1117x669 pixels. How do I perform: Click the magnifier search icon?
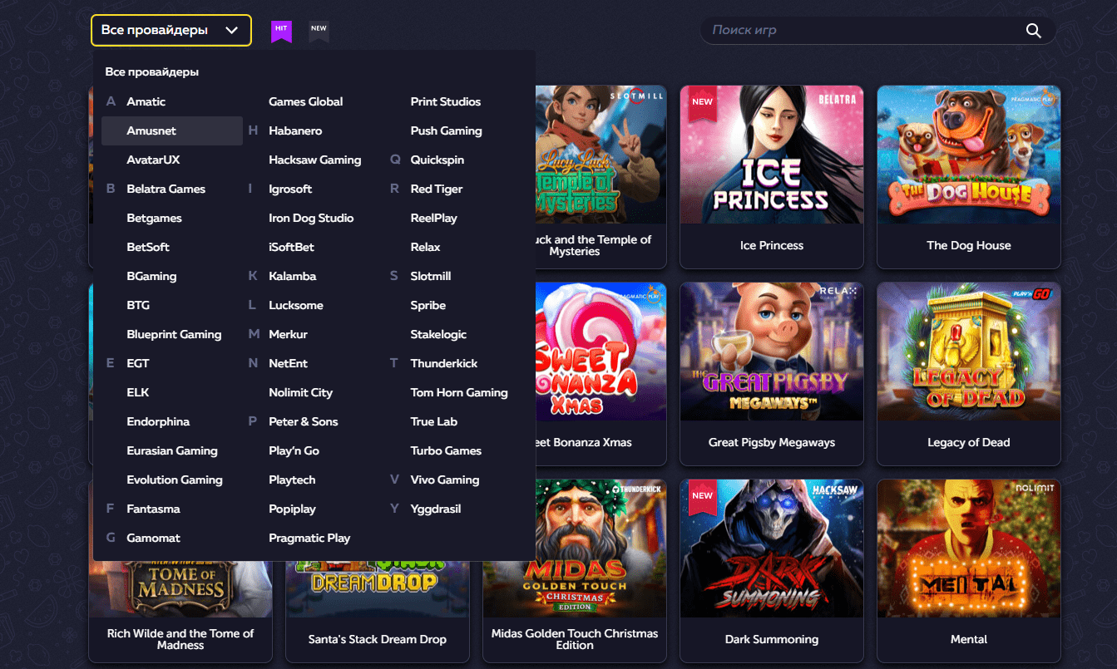click(1033, 31)
